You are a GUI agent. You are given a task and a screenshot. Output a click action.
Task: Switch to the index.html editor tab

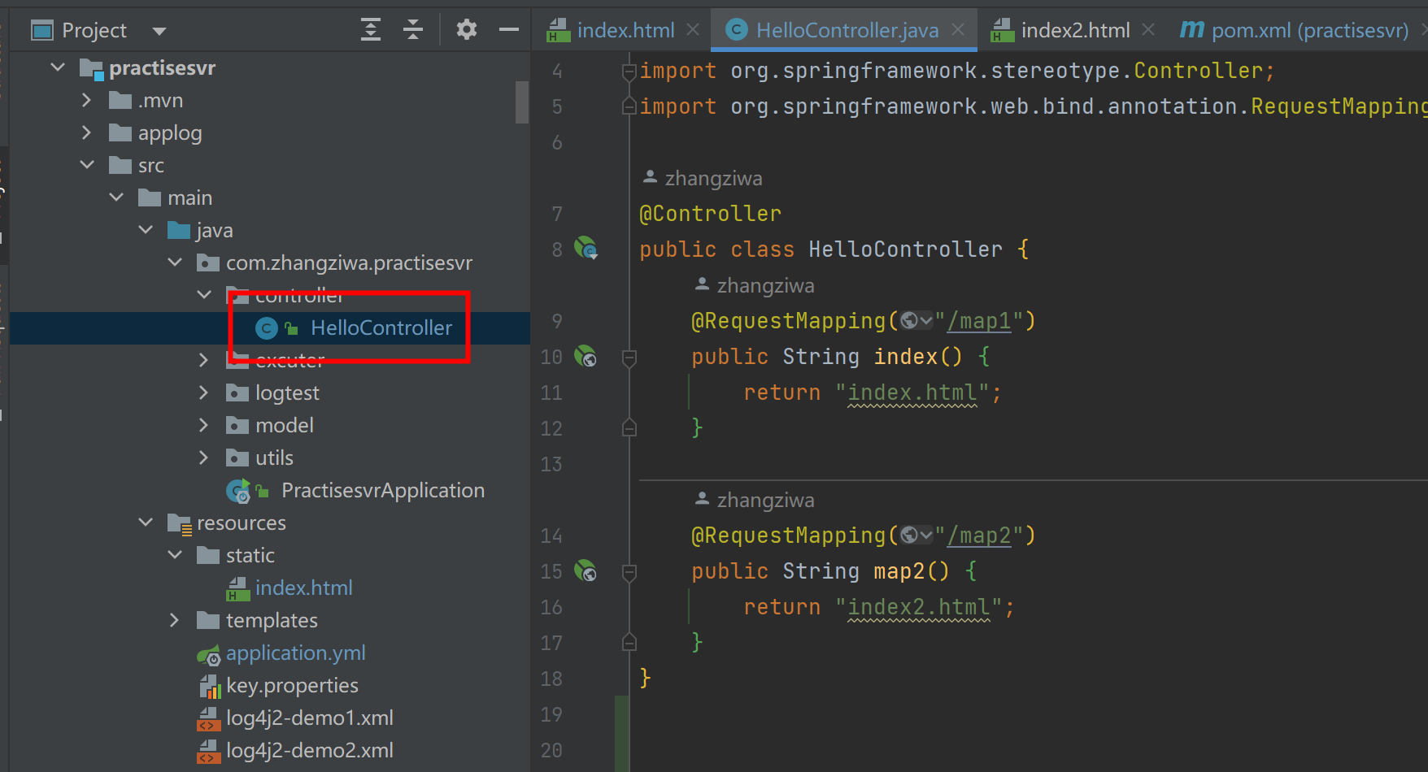point(625,31)
